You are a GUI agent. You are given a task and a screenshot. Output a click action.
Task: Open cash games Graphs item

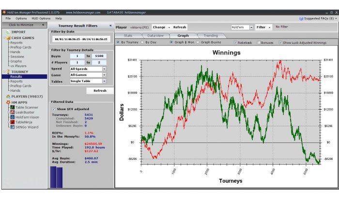[x=16, y=61]
